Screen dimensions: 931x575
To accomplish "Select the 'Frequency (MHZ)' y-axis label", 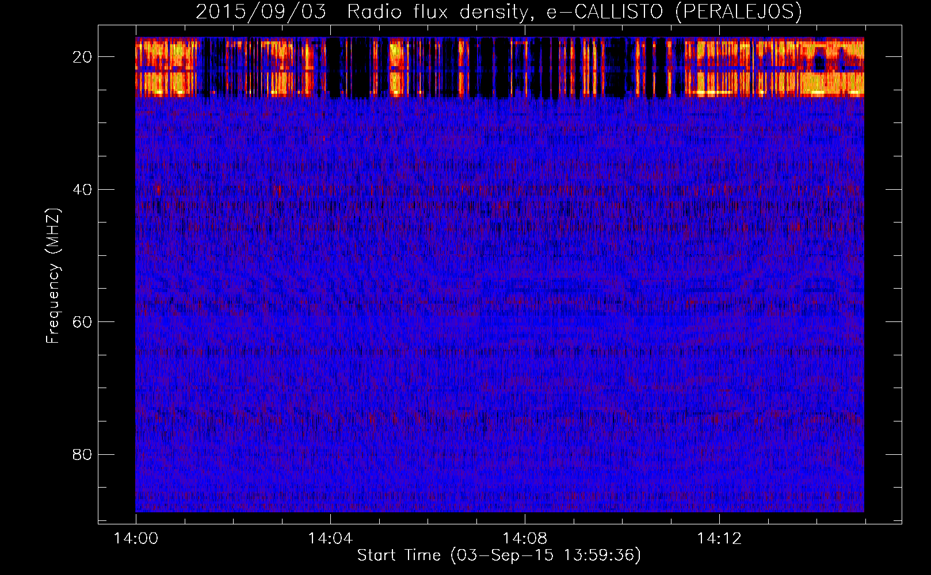I will point(53,276).
